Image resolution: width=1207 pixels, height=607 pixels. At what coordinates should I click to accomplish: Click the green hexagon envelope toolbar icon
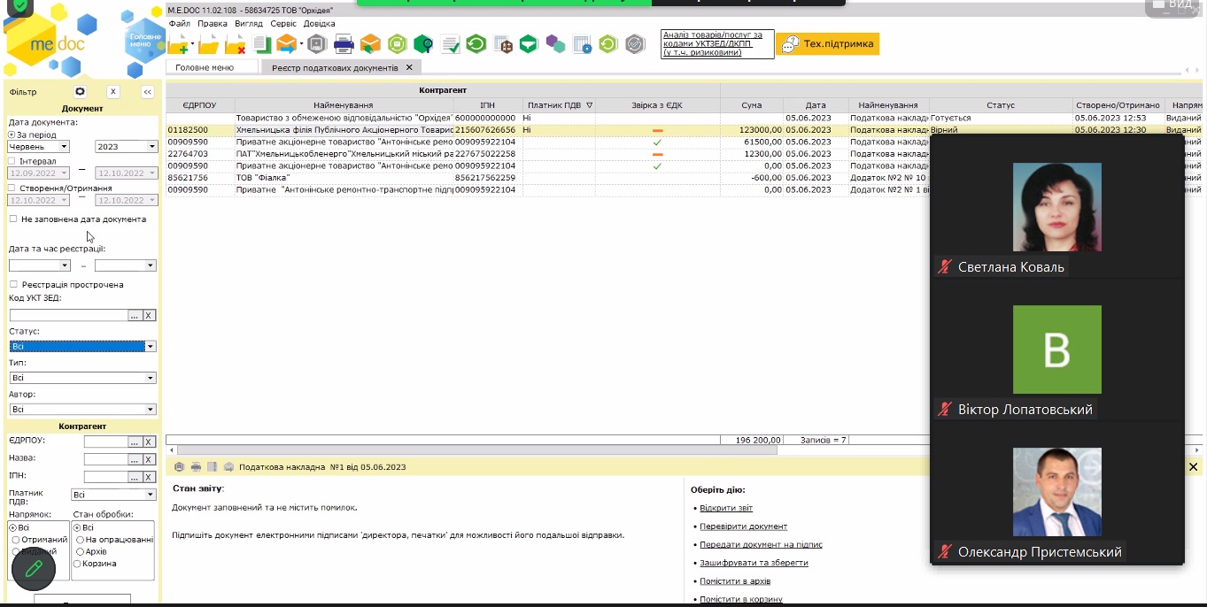coord(529,43)
